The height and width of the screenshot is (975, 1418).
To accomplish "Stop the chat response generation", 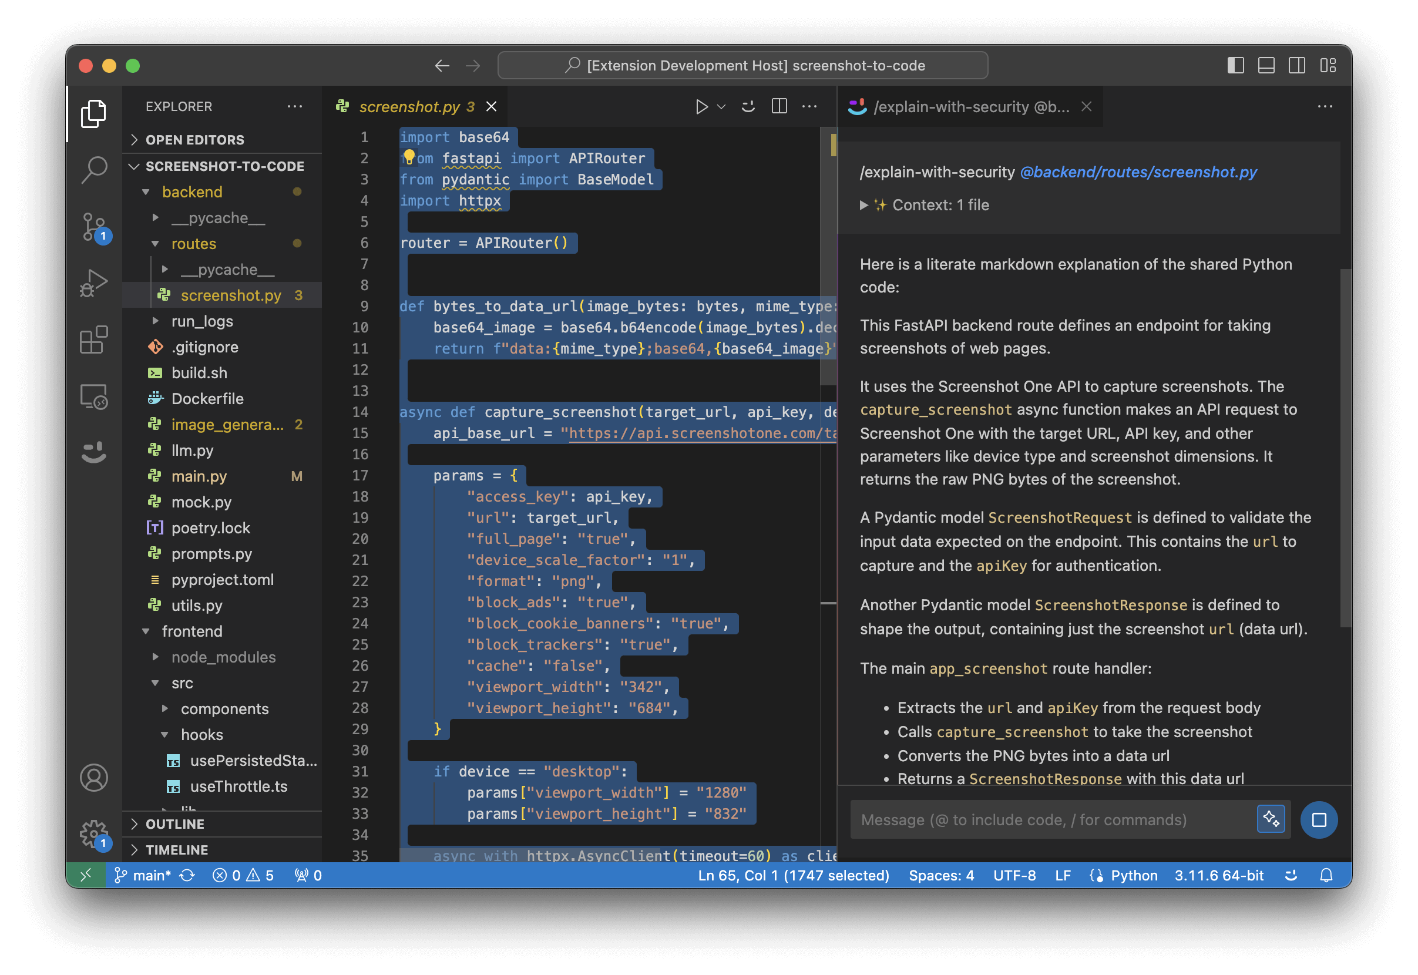I will point(1318,820).
